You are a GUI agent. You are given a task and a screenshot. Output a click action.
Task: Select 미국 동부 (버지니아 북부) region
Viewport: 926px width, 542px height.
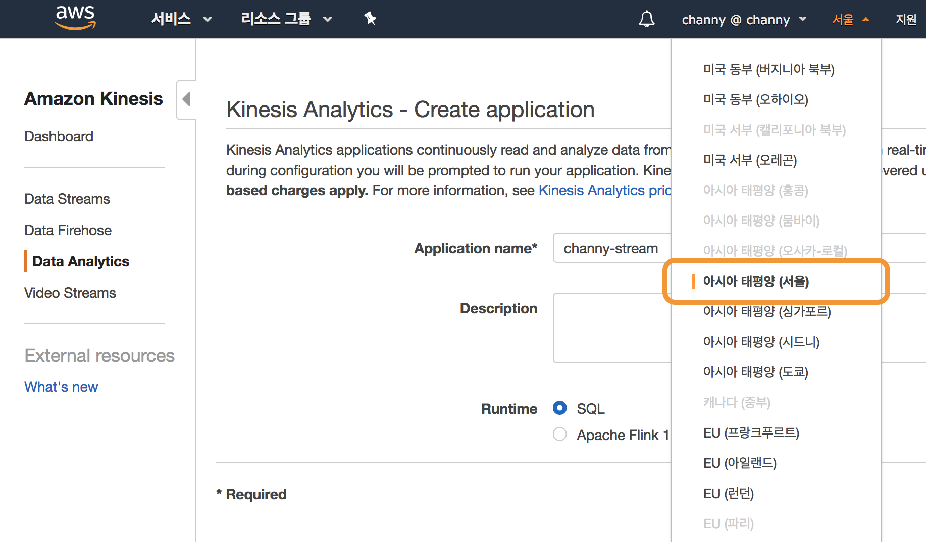tap(768, 69)
